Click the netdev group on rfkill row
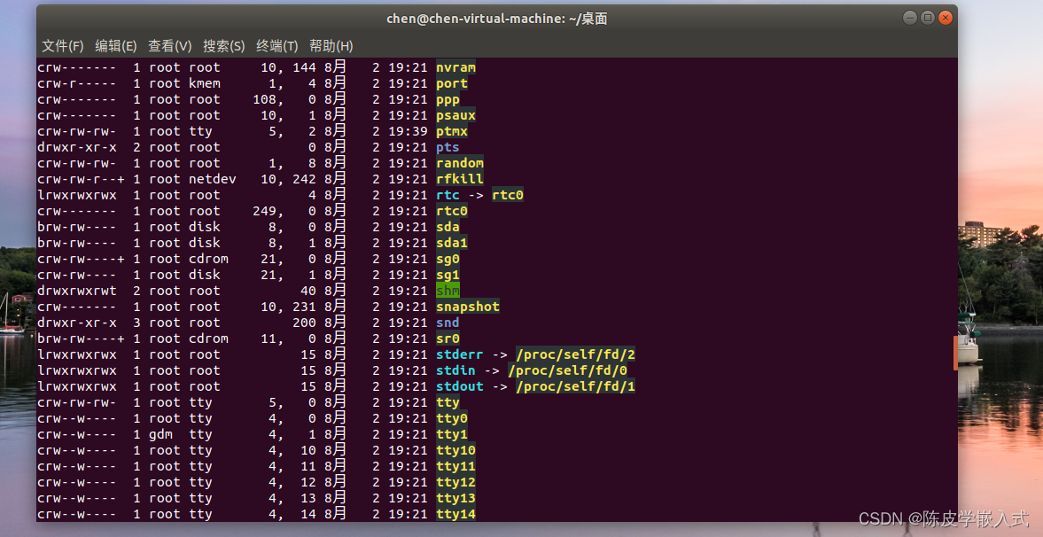 212,179
